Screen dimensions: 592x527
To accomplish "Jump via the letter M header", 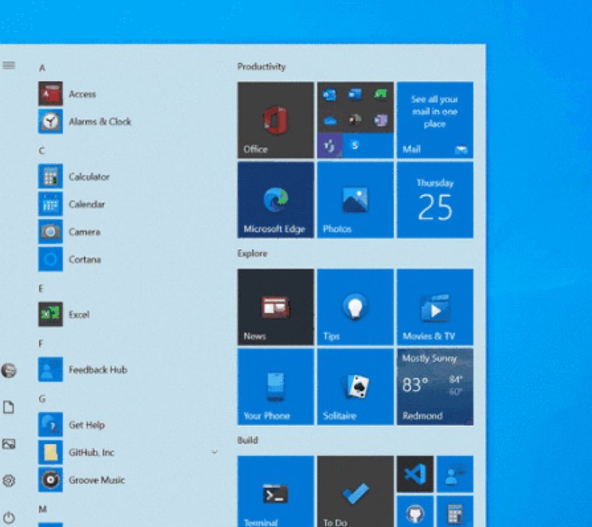I will [43, 509].
